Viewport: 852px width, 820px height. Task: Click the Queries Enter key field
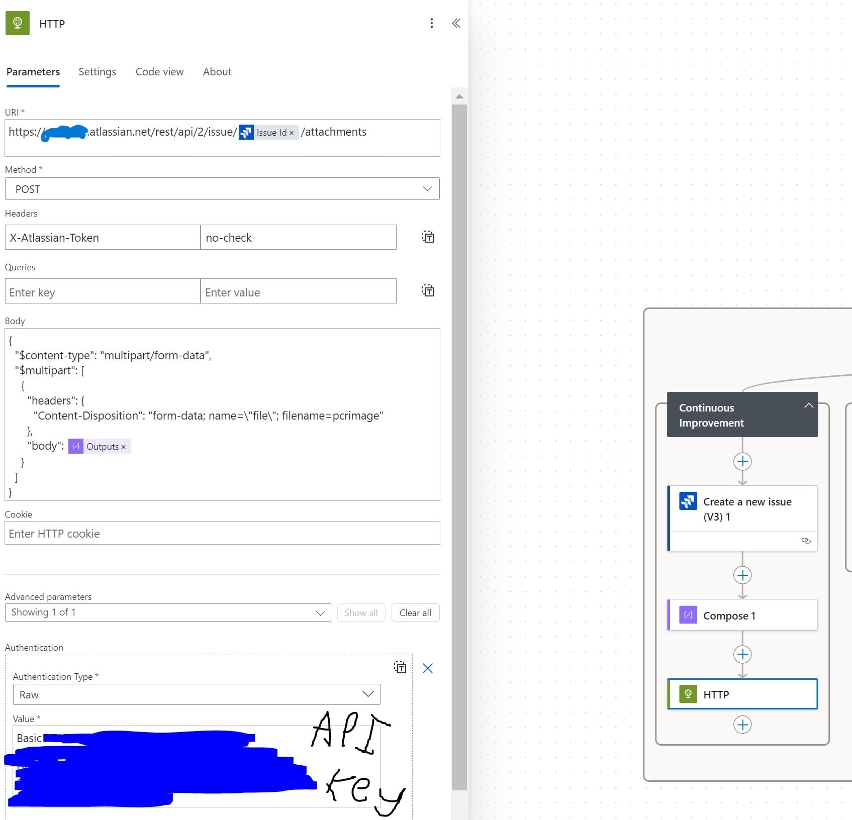103,291
